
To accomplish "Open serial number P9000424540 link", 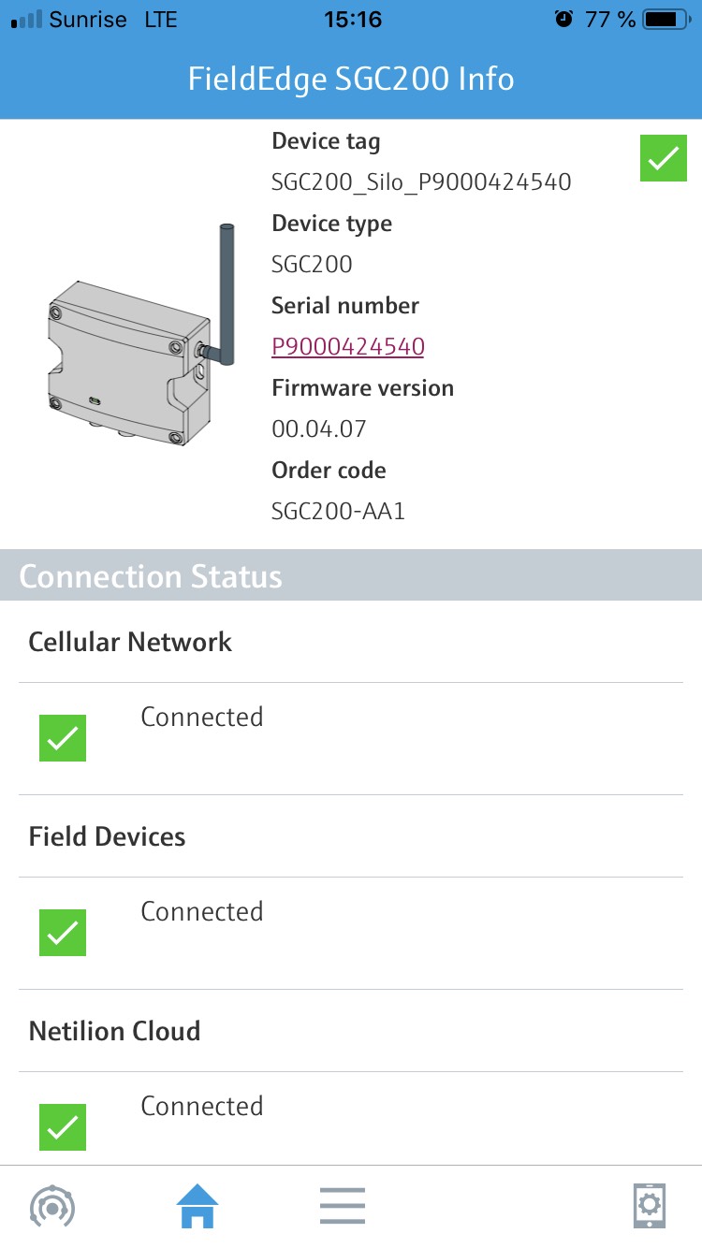I will (x=348, y=347).
